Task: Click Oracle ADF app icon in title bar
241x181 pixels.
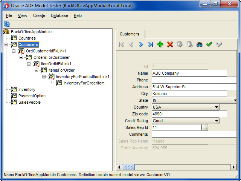Action: pyautogui.click(x=6, y=6)
